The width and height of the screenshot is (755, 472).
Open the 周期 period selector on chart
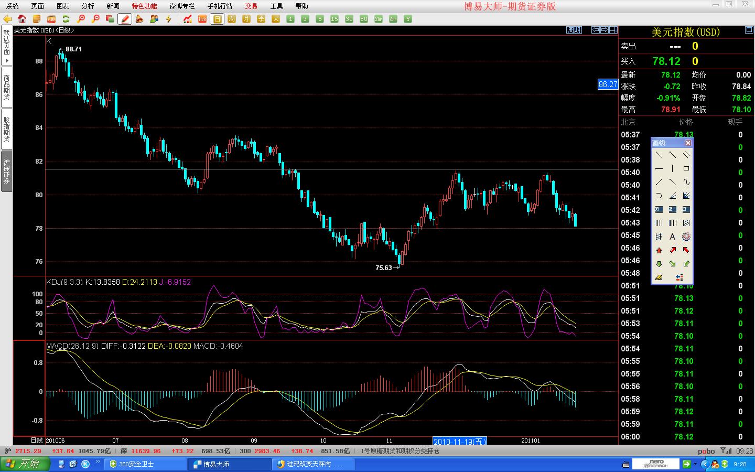[574, 30]
